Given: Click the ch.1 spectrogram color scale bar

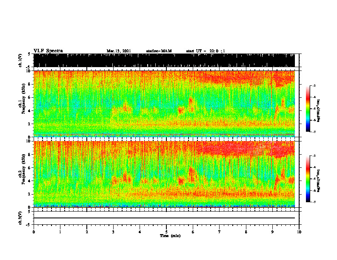Looking at the screenshot, I should coord(308,109).
